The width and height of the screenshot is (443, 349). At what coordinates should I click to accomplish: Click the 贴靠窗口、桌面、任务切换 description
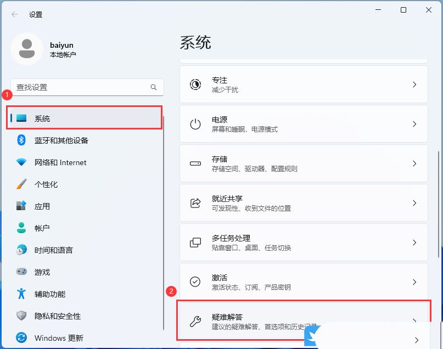pos(251,248)
